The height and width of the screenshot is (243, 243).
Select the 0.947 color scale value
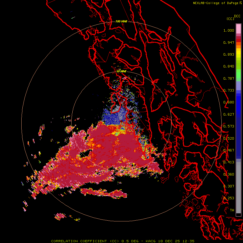click(229, 42)
